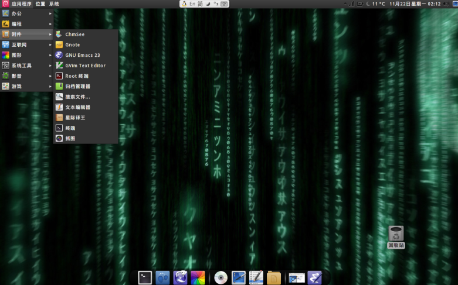
Task: Toggle the En language mode indicator
Action: pos(192,4)
